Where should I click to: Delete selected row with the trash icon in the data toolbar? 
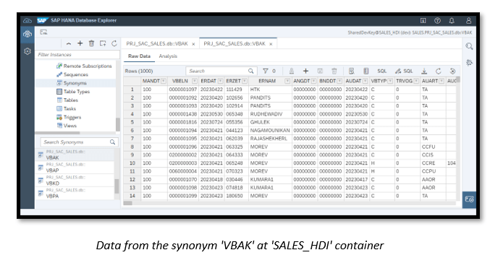point(334,71)
